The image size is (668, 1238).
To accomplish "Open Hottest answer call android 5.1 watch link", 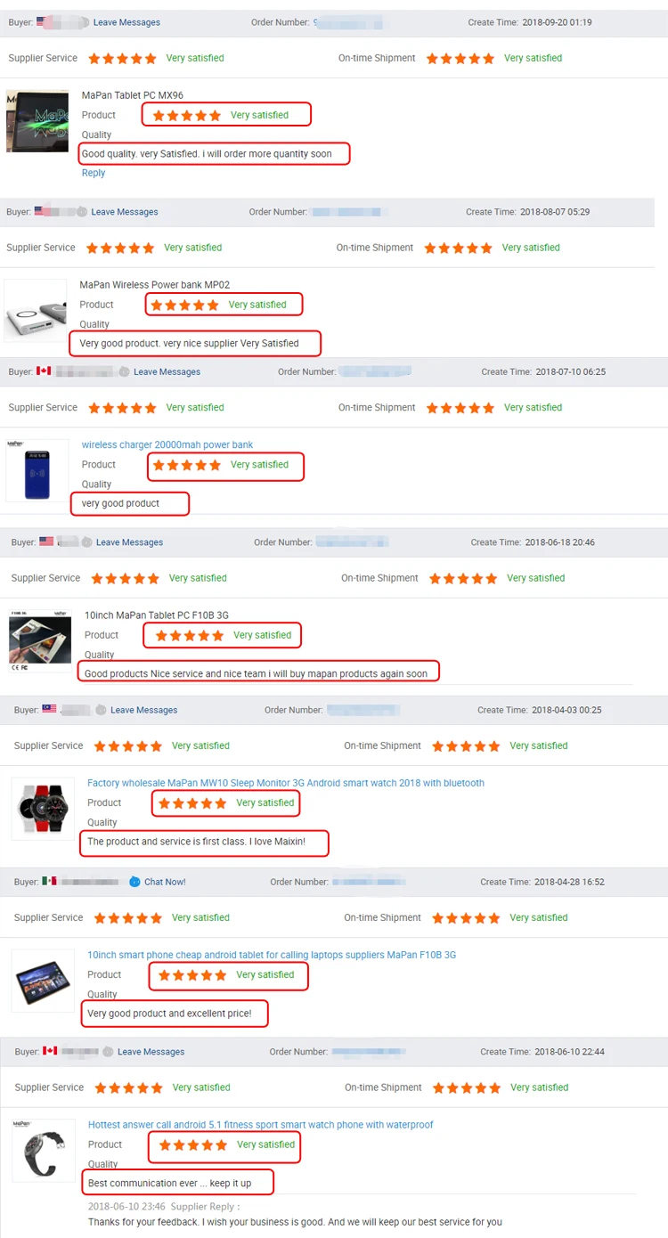I will click(261, 1125).
